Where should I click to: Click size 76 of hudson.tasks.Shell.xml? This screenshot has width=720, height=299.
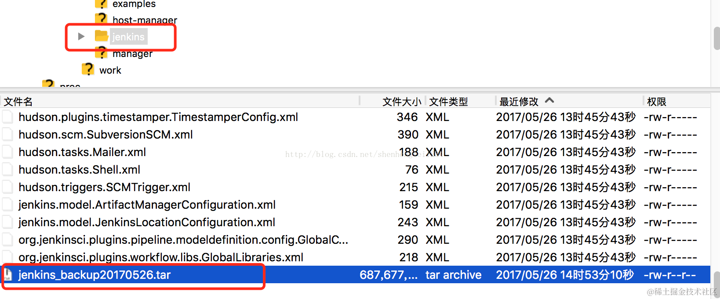[x=411, y=170]
